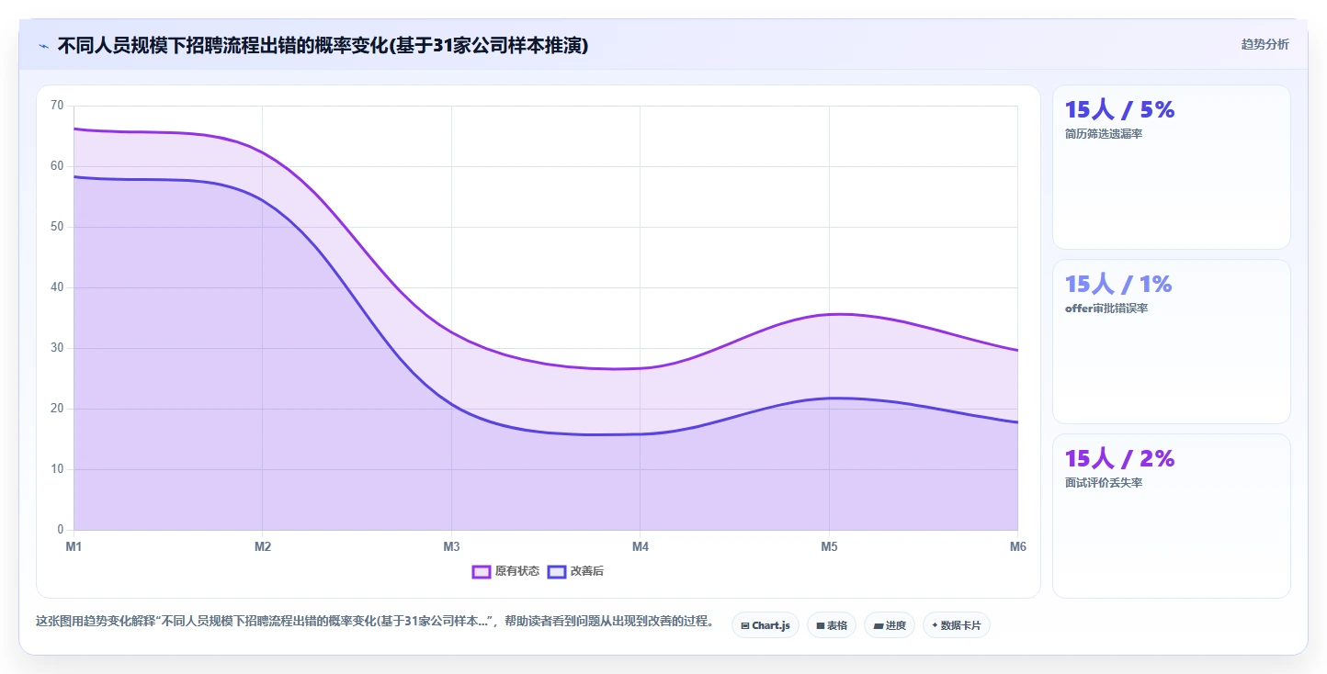Click the M4 axis label

641,547
